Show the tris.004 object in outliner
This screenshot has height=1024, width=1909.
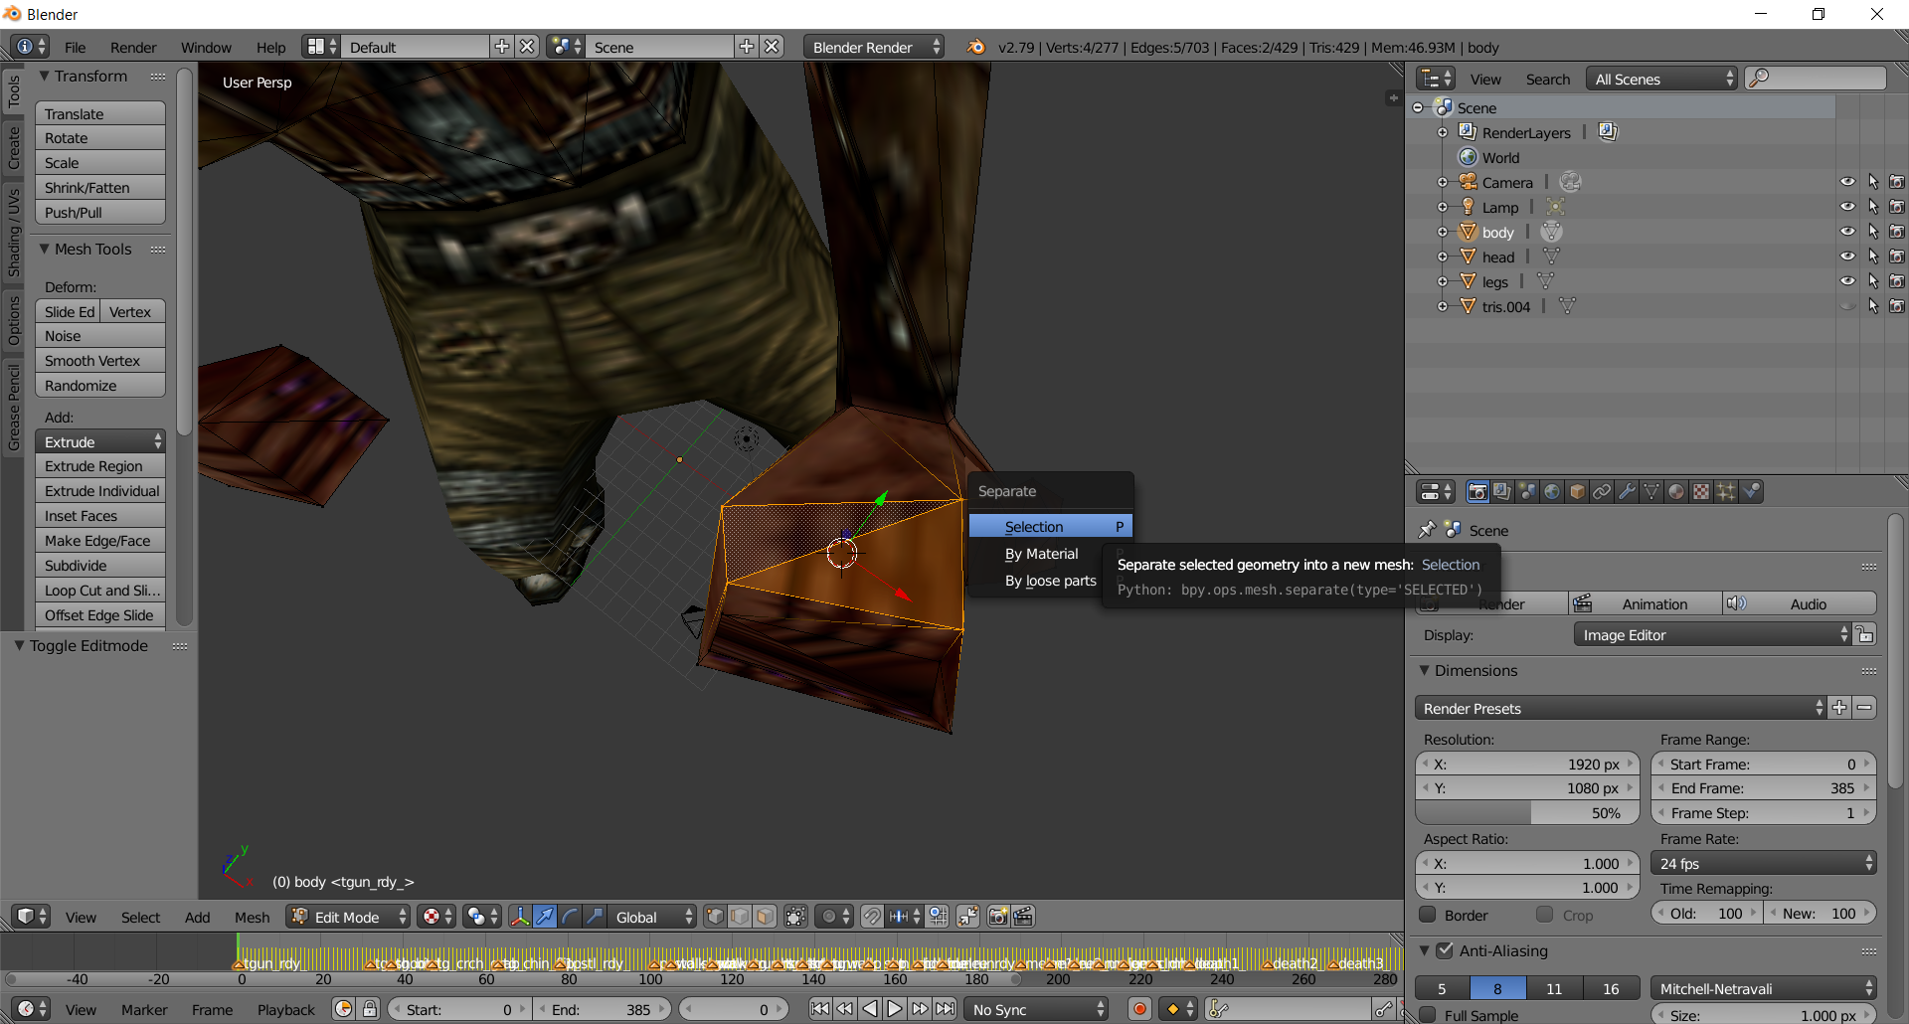point(1847,306)
